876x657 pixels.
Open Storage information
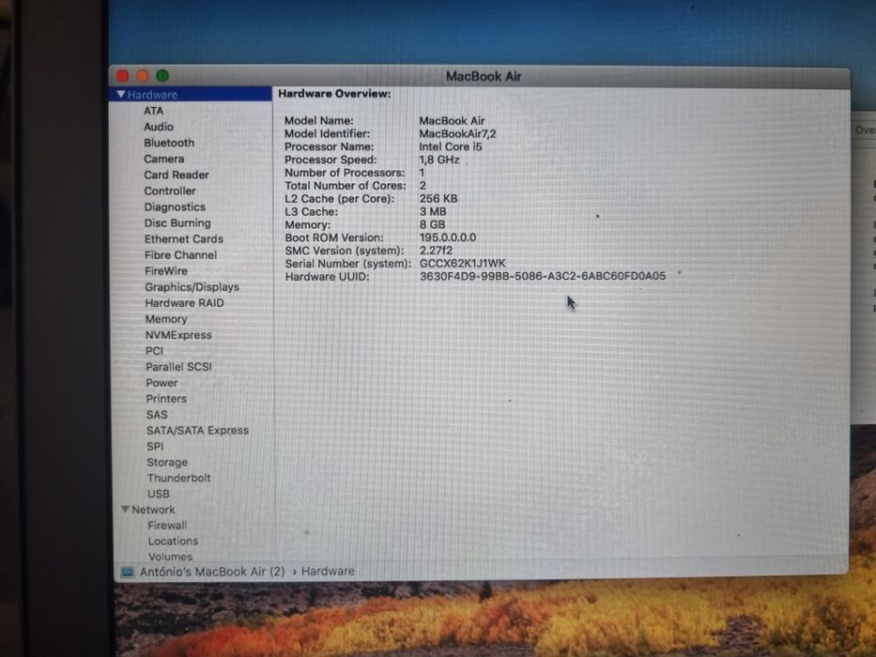[x=167, y=463]
